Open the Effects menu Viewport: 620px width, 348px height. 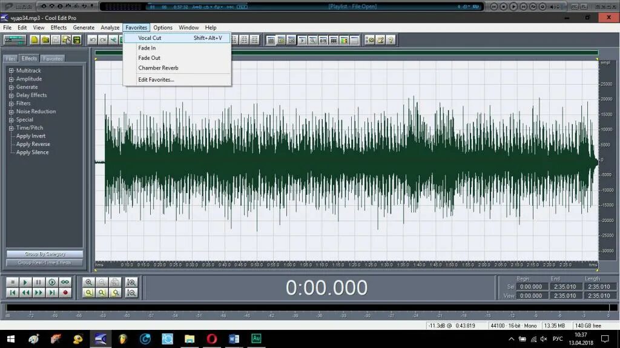coord(59,28)
